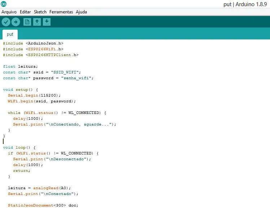Select the put sketch tab
This screenshot has width=270, height=208.
10,34
